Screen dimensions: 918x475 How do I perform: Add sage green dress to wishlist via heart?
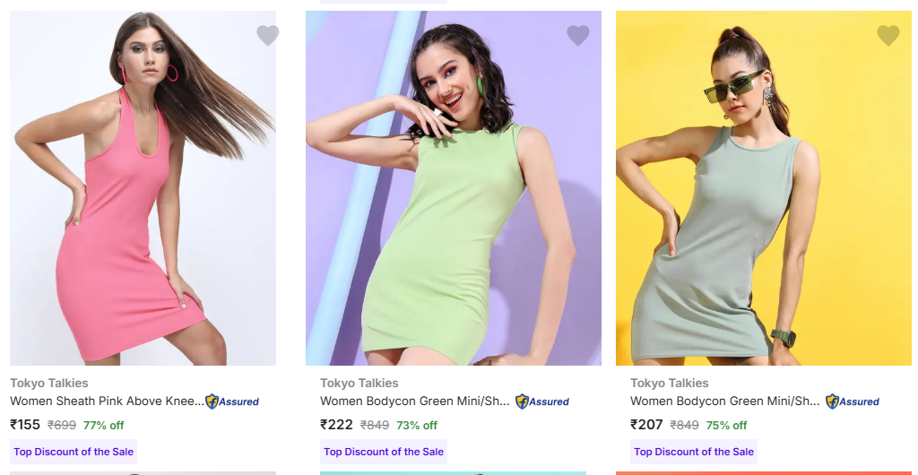coord(888,36)
